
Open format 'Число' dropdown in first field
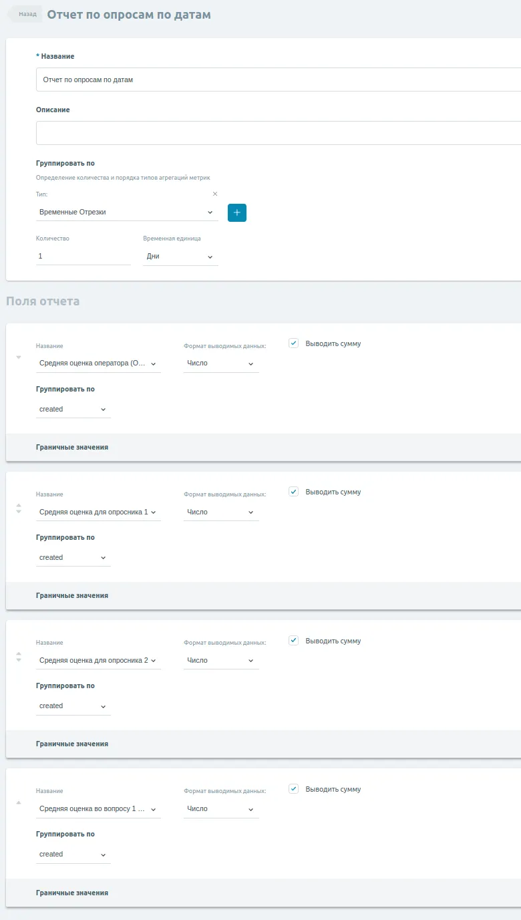pyautogui.click(x=221, y=363)
